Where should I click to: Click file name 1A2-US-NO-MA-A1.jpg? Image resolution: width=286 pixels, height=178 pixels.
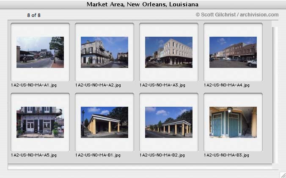(x=34, y=85)
